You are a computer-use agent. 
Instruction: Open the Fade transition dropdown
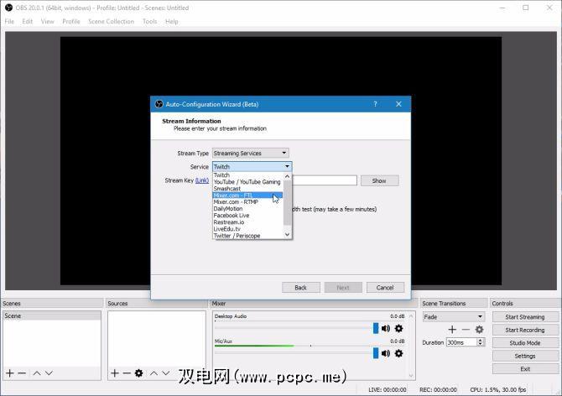click(453, 316)
